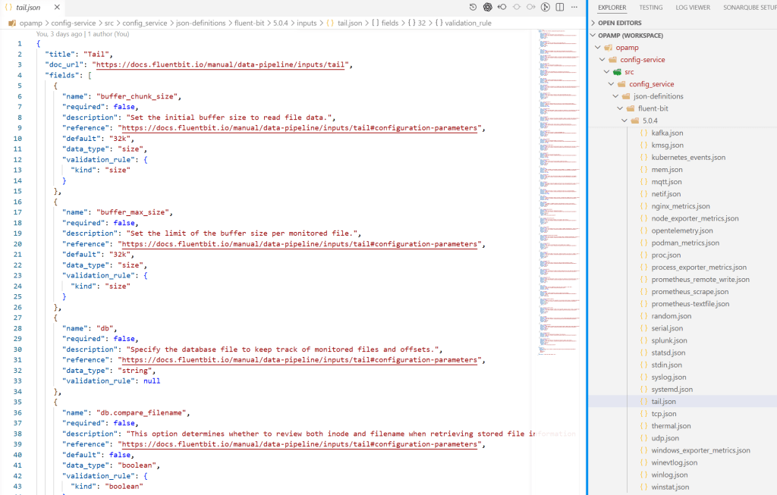Click the JSON icon beside kafka.json

(x=643, y=133)
